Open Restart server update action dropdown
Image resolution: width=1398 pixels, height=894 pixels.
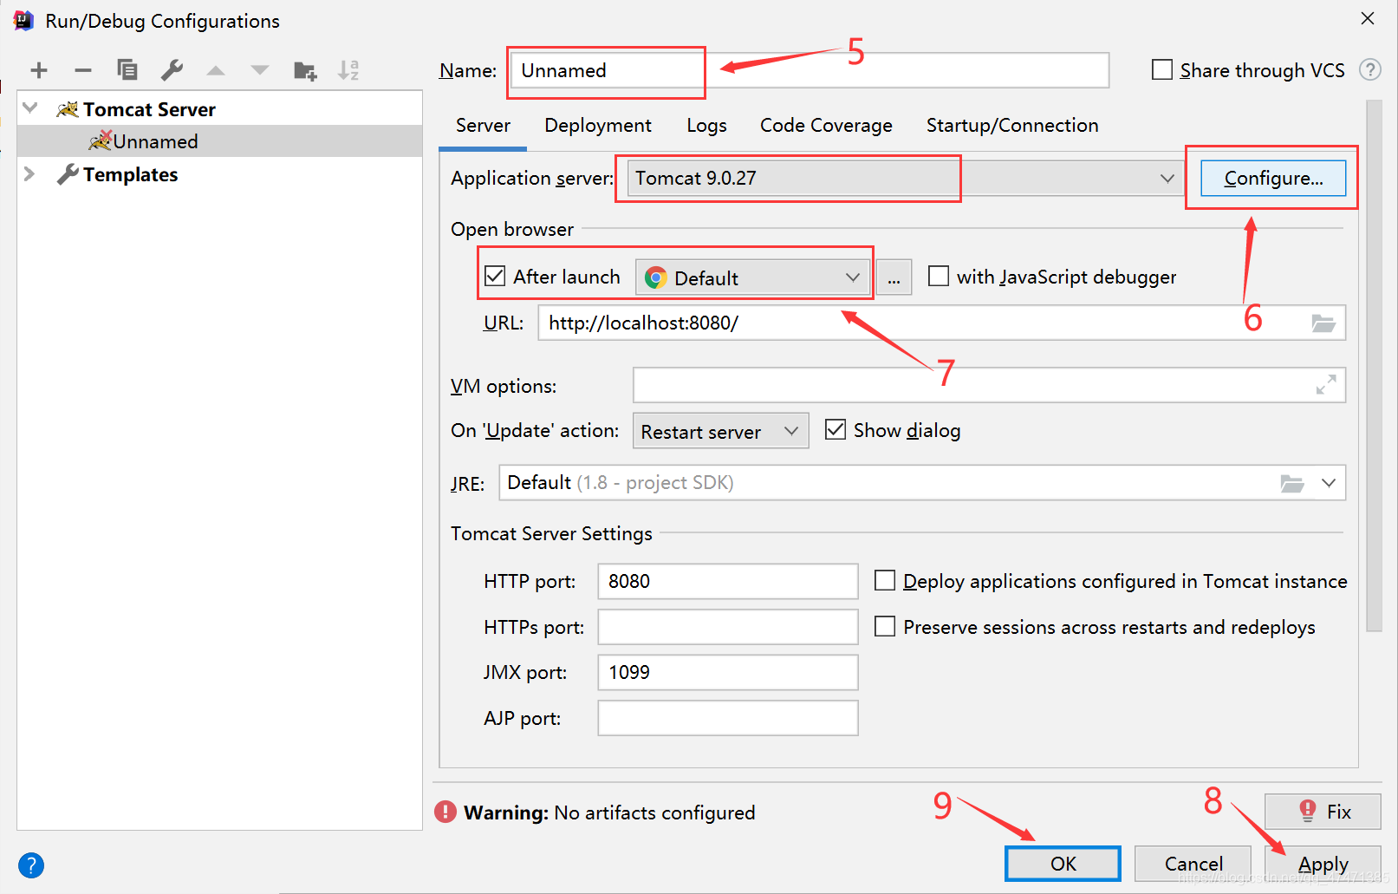(720, 431)
